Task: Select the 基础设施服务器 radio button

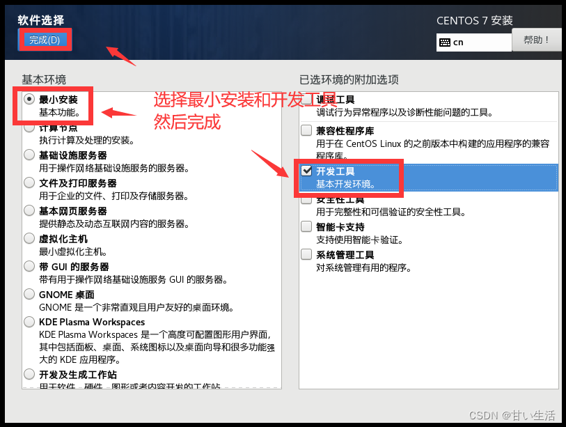Action: 29,155
